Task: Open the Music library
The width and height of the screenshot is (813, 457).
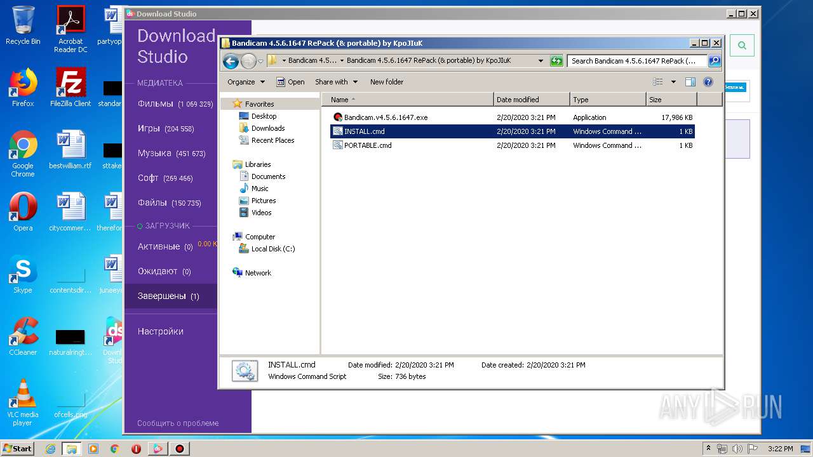Action: tap(260, 189)
